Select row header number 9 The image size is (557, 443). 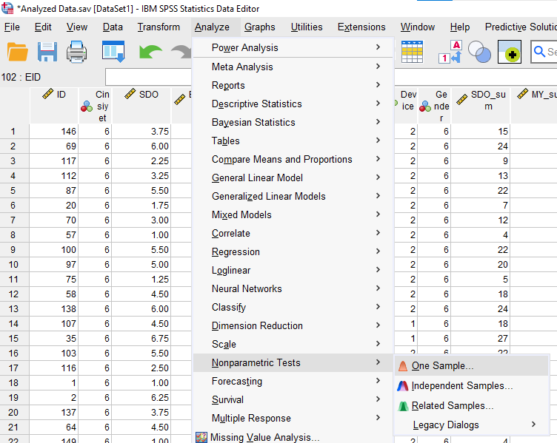13,250
